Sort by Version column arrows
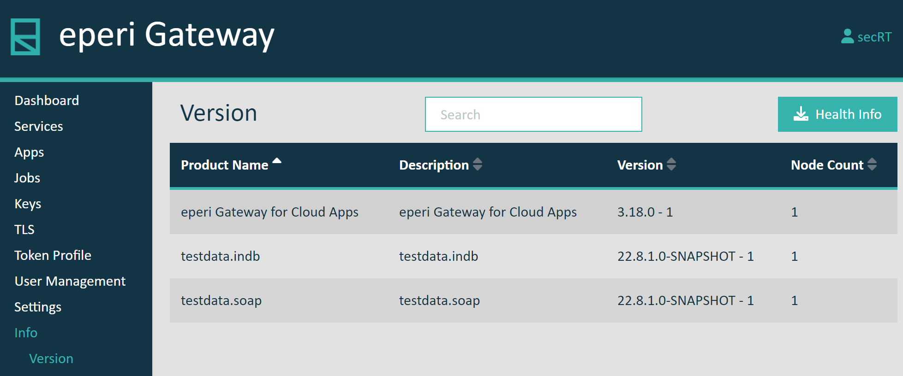903x376 pixels. tap(671, 164)
